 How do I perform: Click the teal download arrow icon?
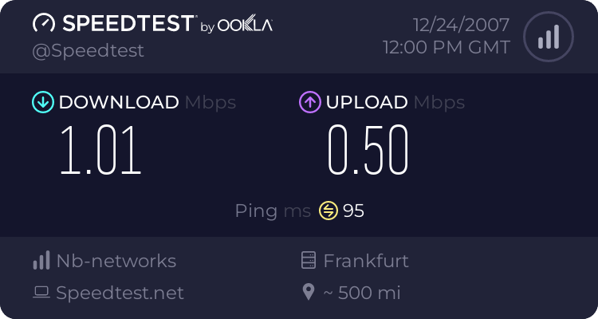tap(42, 102)
